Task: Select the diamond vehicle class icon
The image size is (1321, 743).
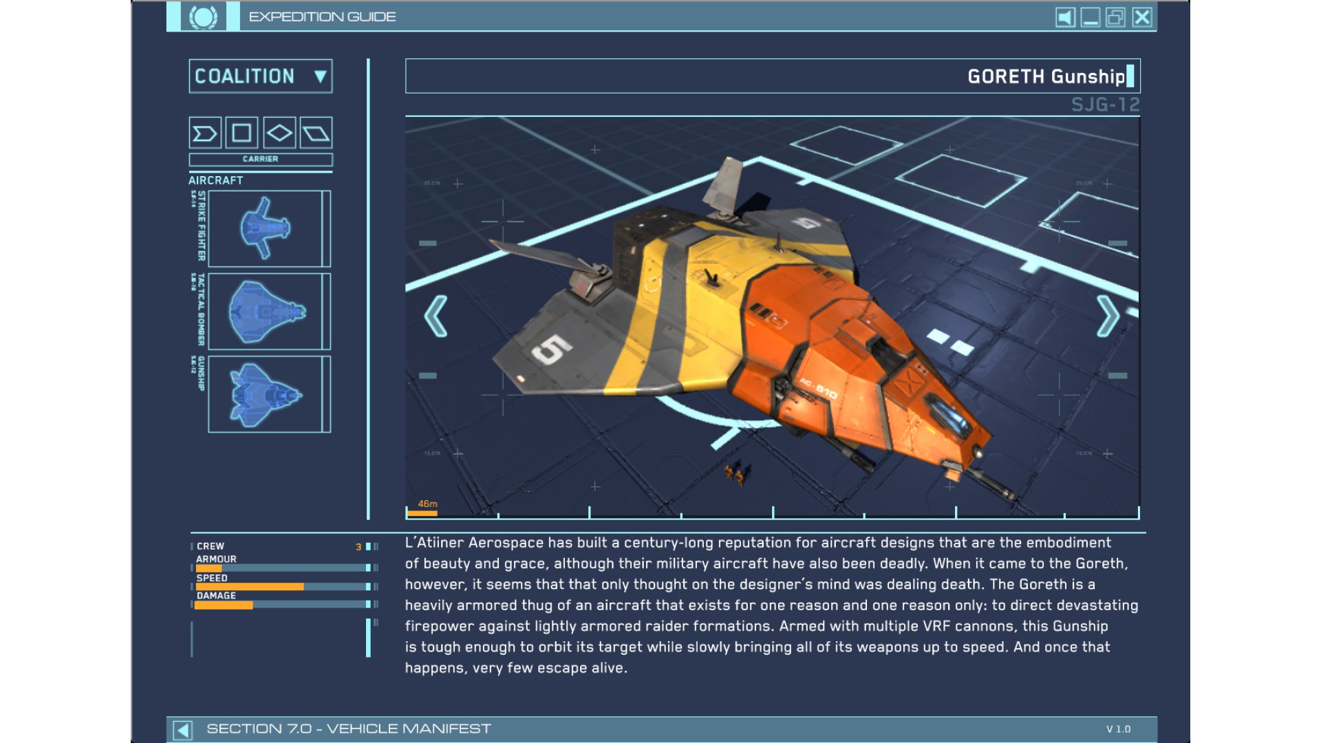Action: [279, 133]
